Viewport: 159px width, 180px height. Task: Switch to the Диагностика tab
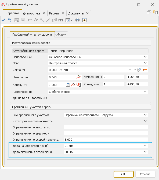click(31, 13)
